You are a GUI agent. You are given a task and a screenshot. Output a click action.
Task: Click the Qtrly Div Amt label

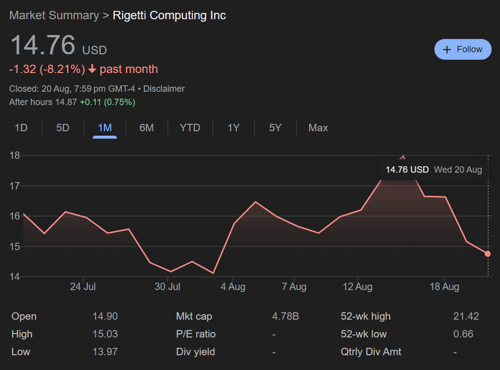(x=371, y=352)
